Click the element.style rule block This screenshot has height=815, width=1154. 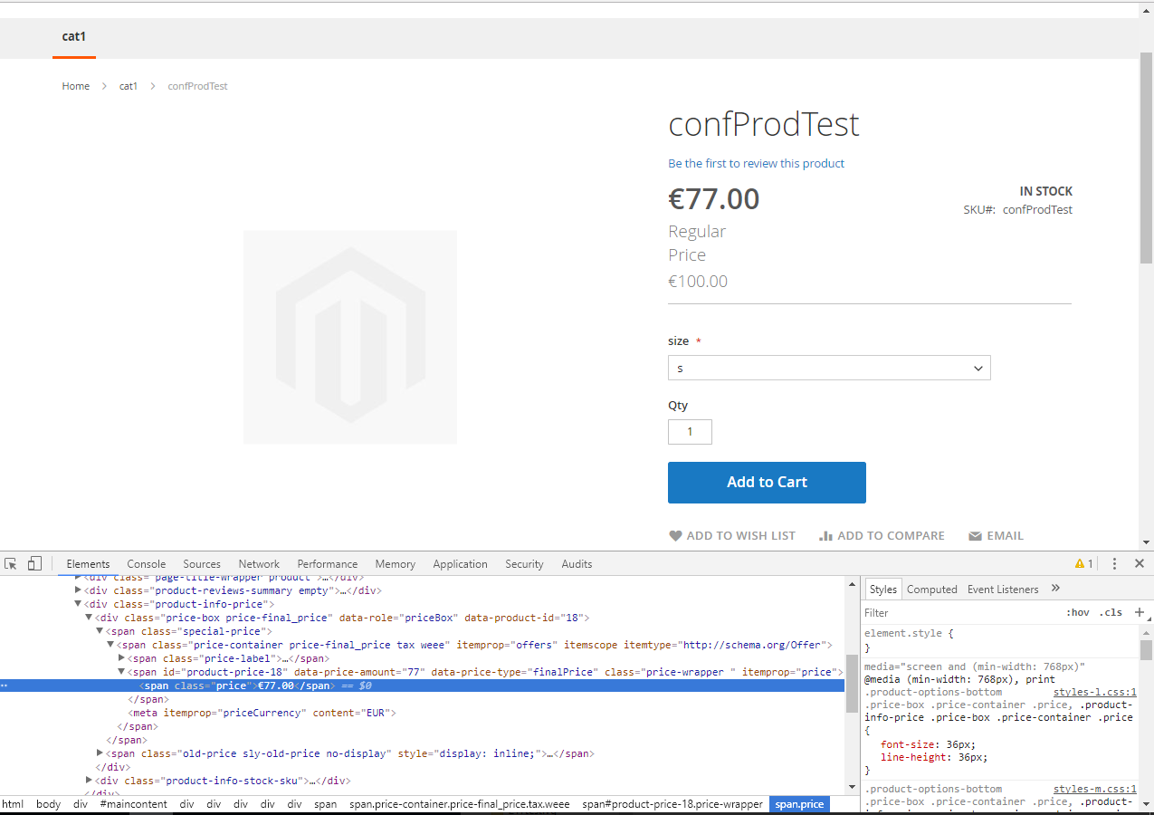(x=998, y=640)
